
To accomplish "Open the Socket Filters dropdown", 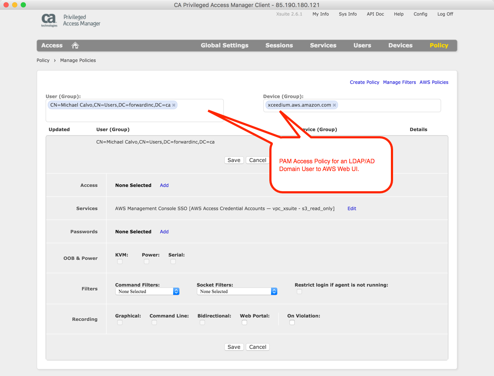I will 237,291.
